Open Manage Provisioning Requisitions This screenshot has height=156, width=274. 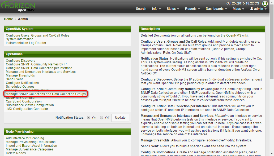31,142
